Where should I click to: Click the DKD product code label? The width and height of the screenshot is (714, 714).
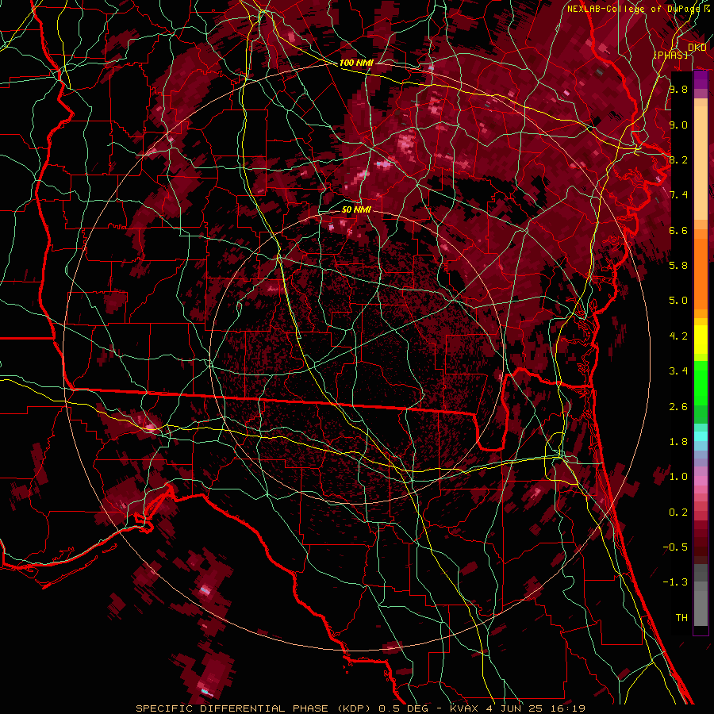pyautogui.click(x=697, y=48)
